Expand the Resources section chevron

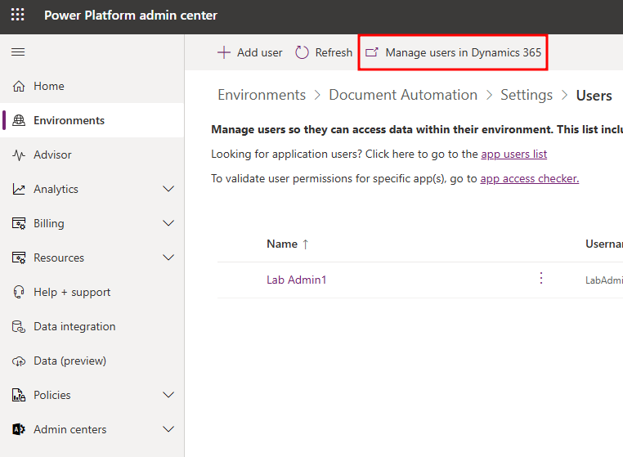(x=168, y=258)
